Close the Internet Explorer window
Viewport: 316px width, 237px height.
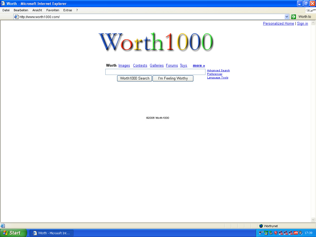313,3
